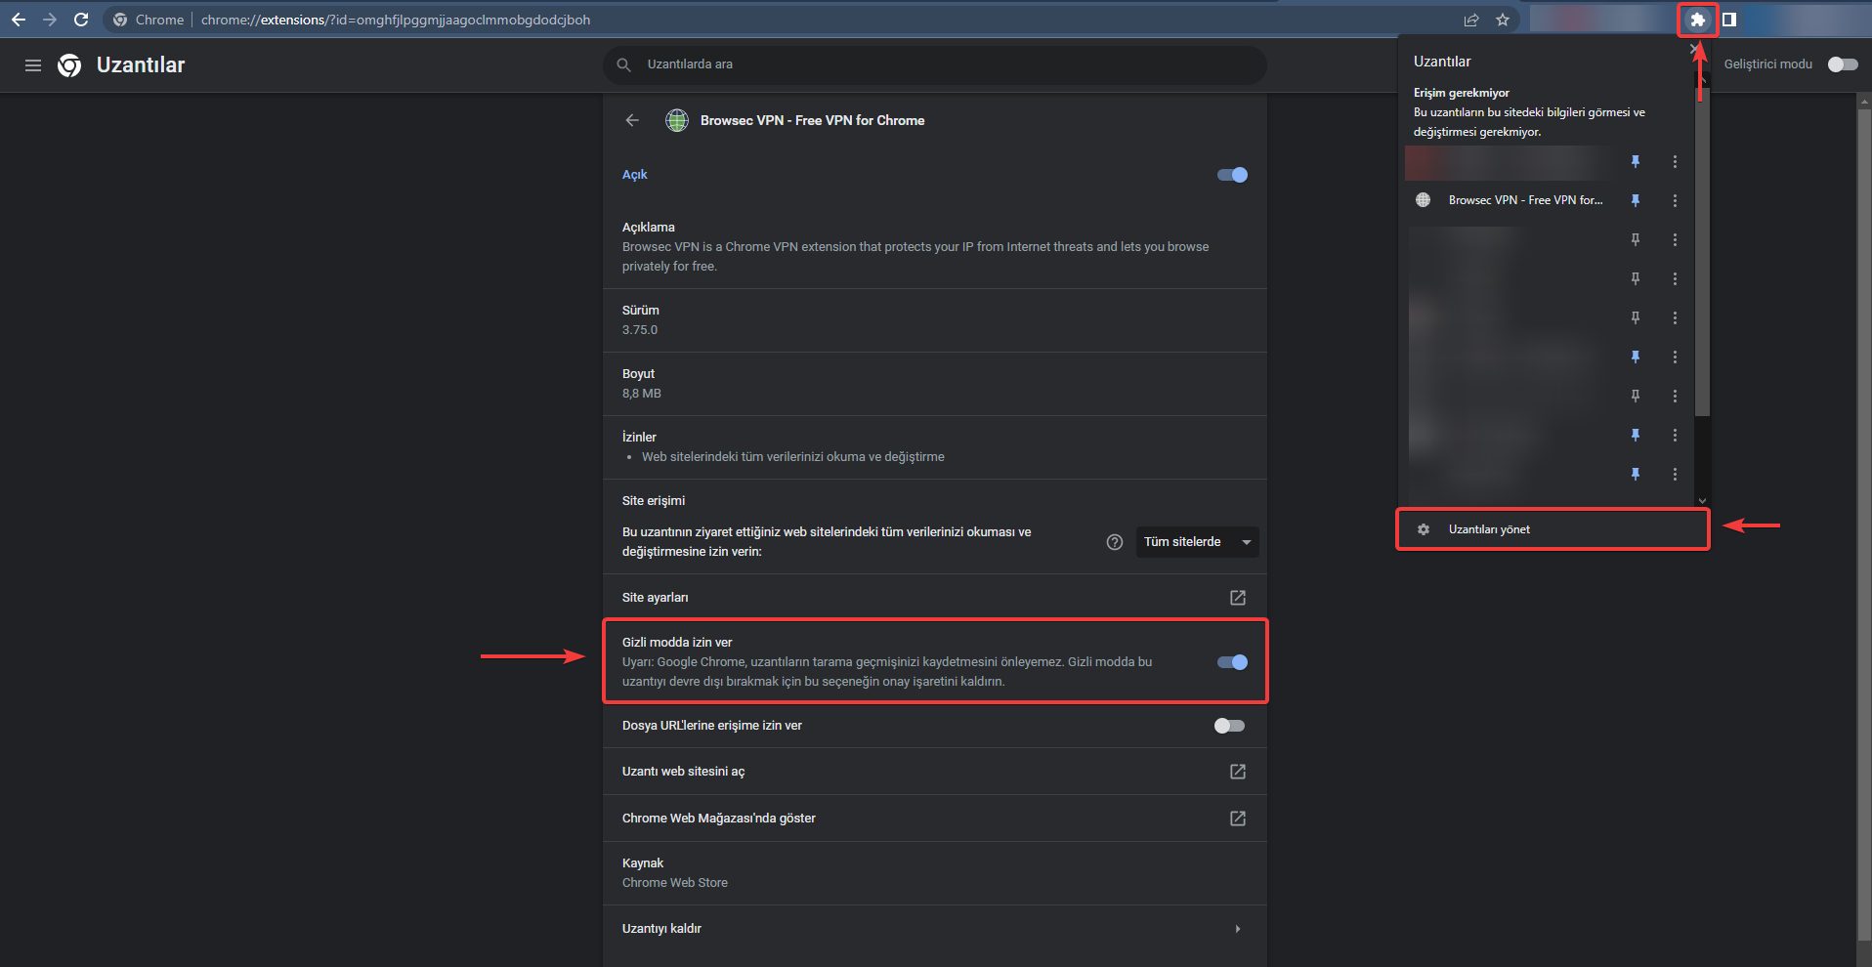
Task: Click the browser forward arrow
Action: click(x=50, y=20)
